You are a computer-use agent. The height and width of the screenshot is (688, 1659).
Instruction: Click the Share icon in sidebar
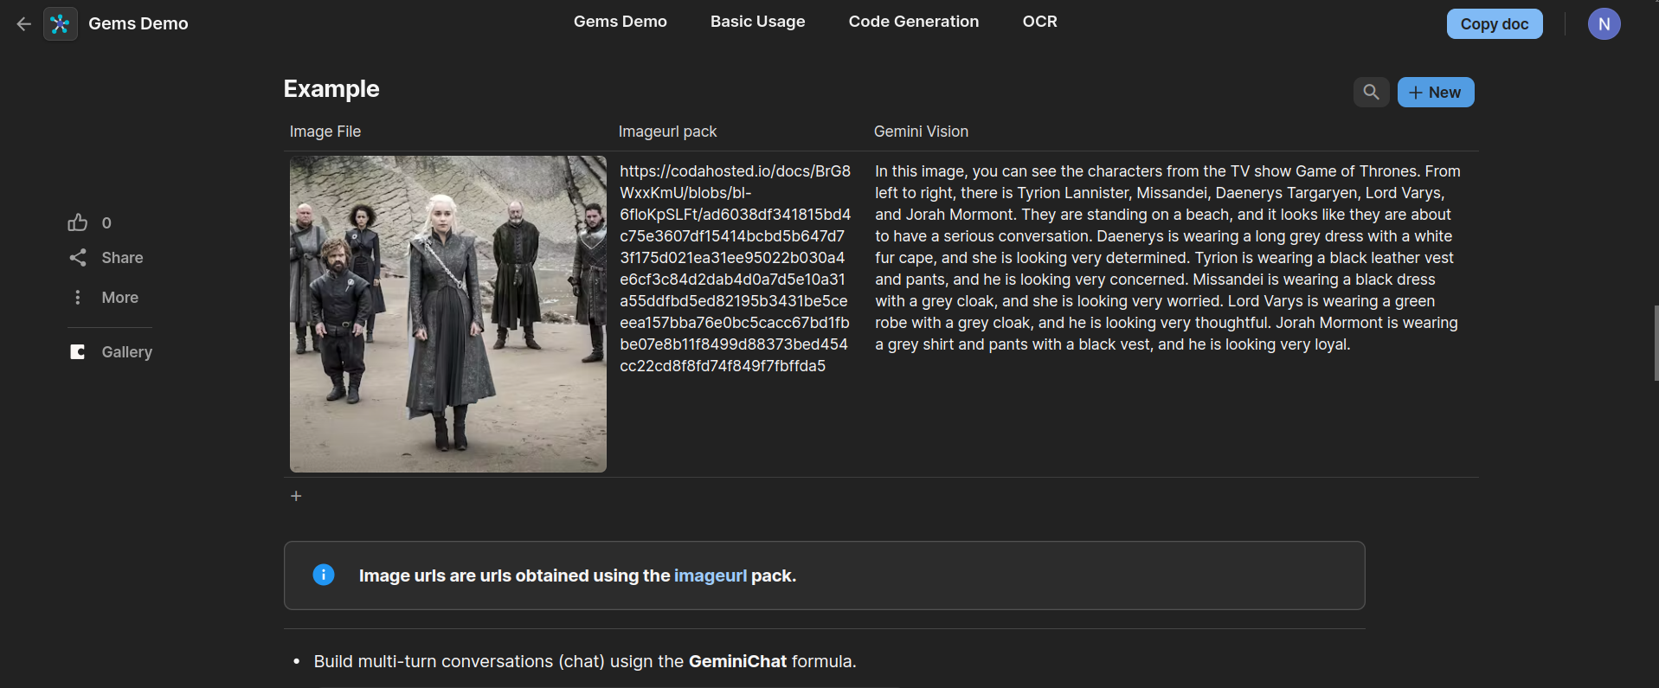78,258
